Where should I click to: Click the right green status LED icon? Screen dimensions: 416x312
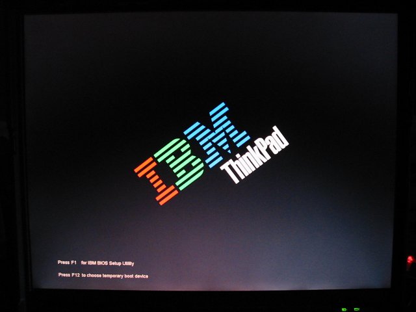357,309
